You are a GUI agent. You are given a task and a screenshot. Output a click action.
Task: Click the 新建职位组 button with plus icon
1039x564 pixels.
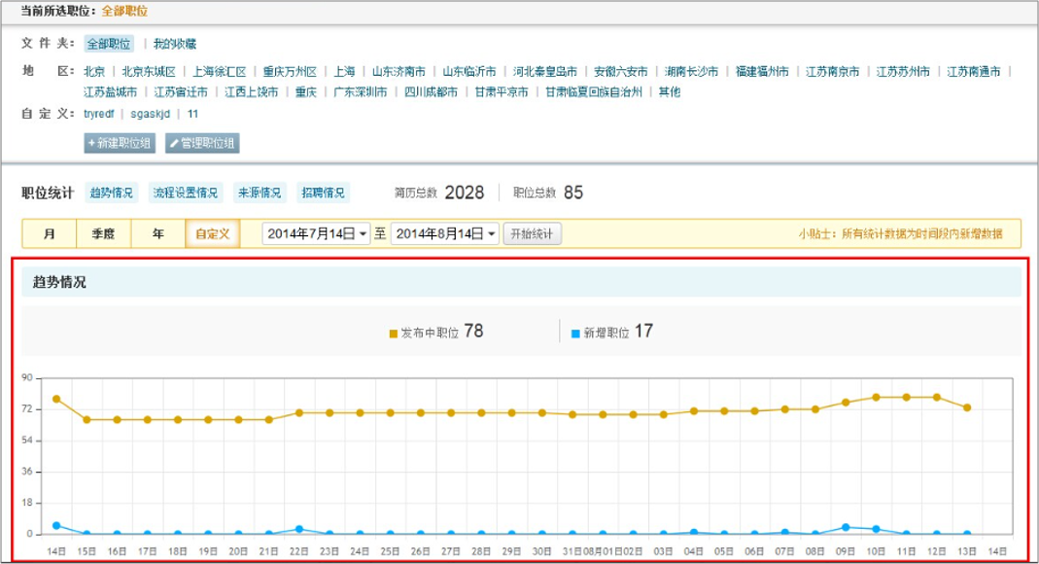[121, 143]
